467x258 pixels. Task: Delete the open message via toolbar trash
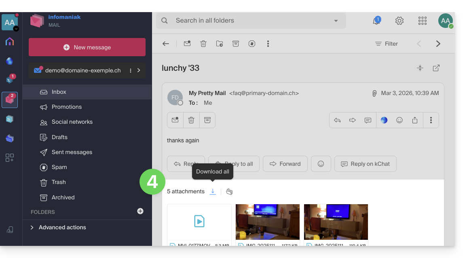pos(203,44)
